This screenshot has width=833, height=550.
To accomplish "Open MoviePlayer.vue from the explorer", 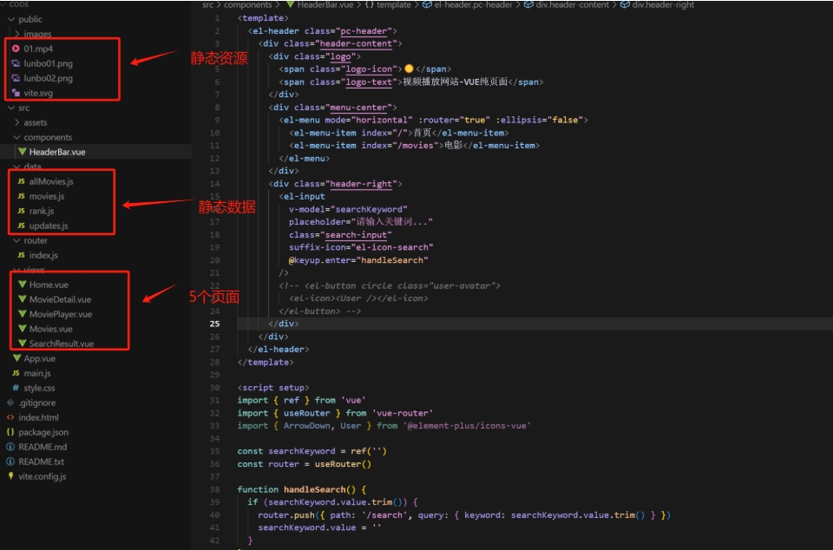I will (60, 314).
